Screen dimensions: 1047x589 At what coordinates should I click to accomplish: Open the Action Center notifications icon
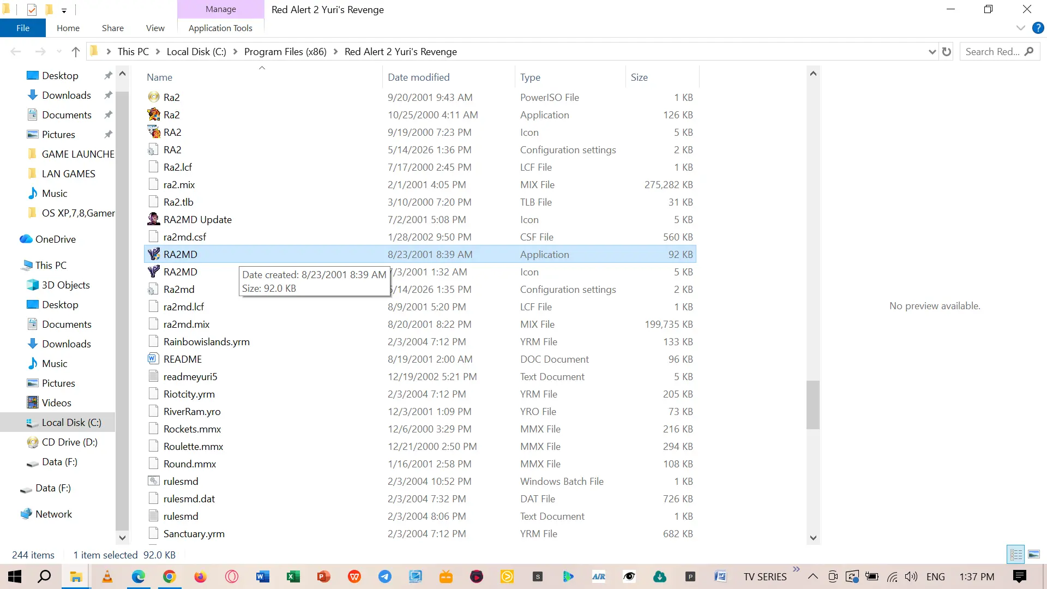tap(1020, 576)
